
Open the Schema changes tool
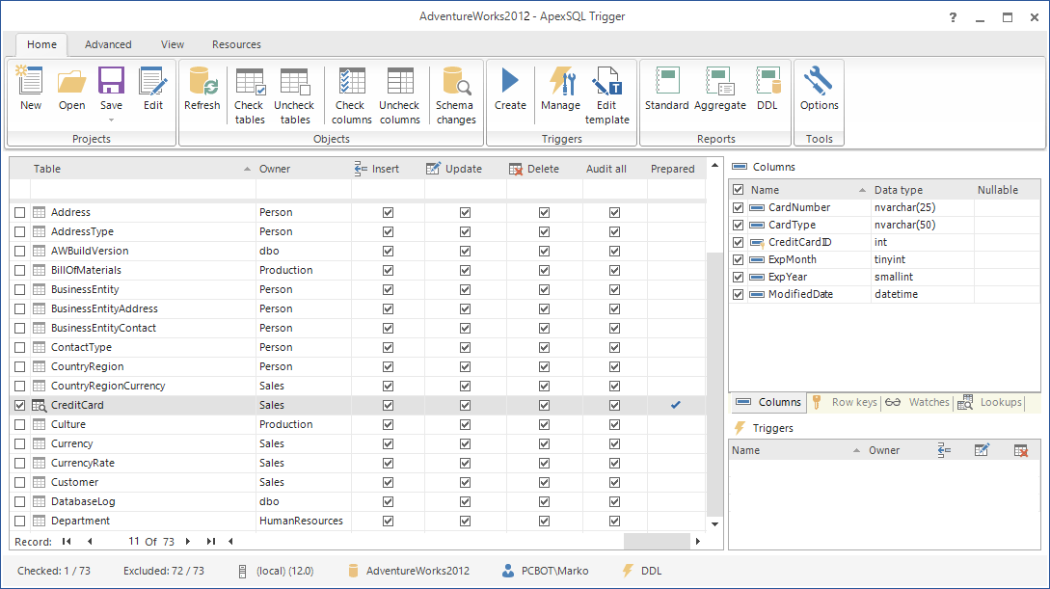(455, 92)
